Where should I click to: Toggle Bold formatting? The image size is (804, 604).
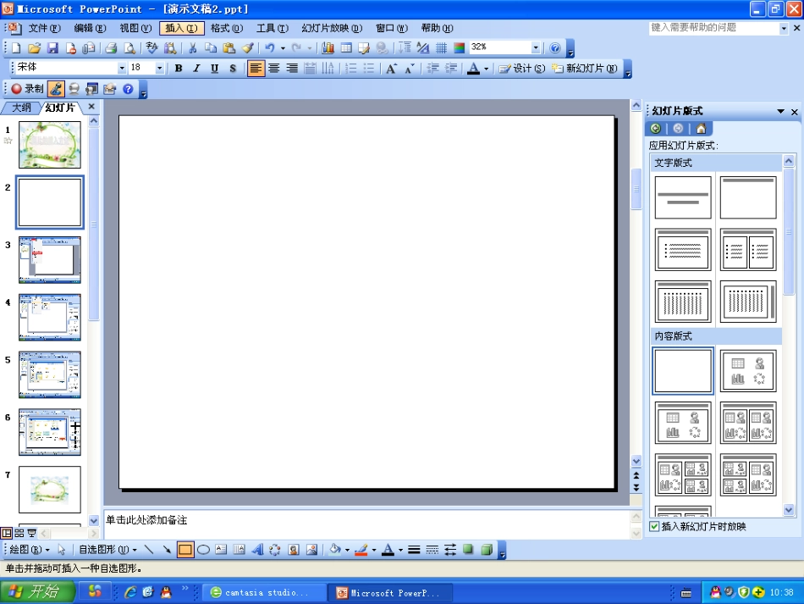click(x=179, y=68)
